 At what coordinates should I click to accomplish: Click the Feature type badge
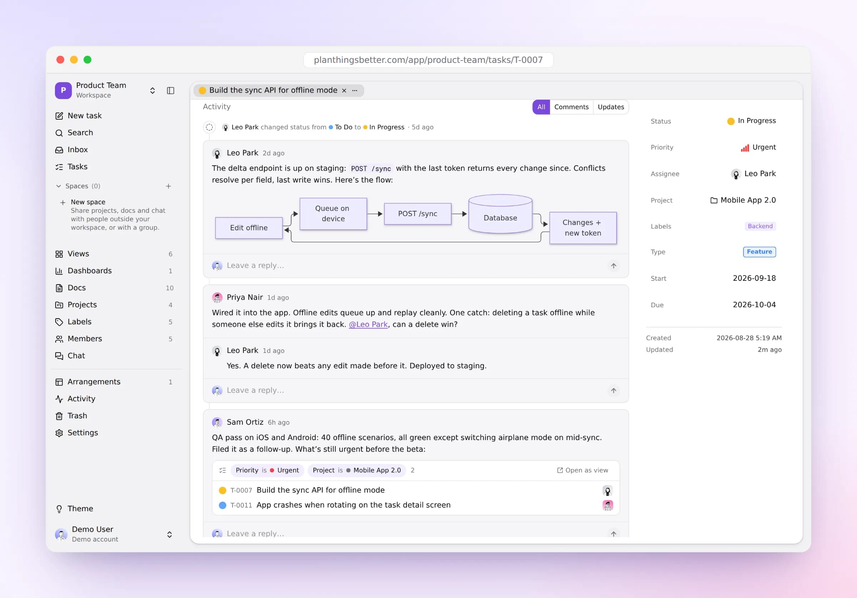click(759, 252)
